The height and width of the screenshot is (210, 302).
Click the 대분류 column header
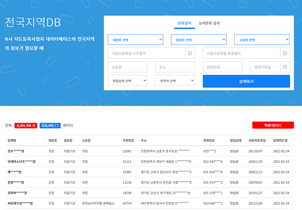pos(53,140)
